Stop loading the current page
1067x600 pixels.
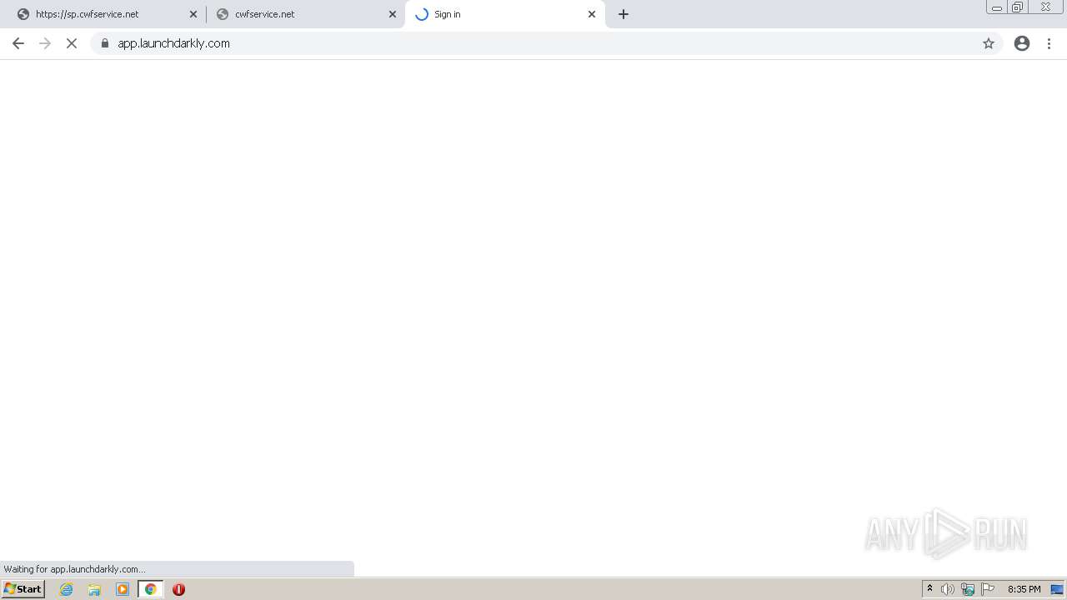click(x=72, y=43)
